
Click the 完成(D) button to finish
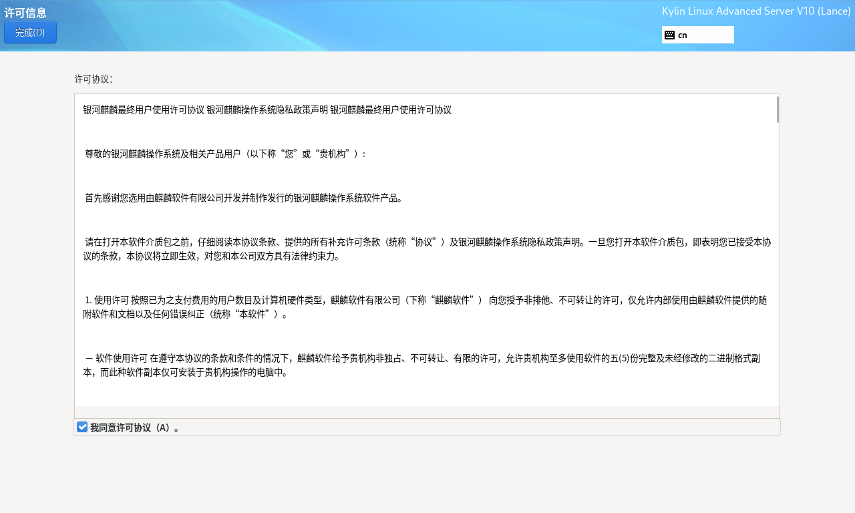30,31
